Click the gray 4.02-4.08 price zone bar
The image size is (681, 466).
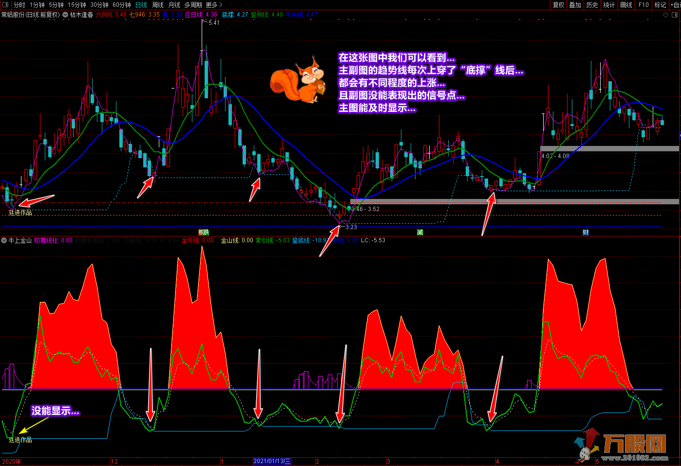click(x=609, y=149)
